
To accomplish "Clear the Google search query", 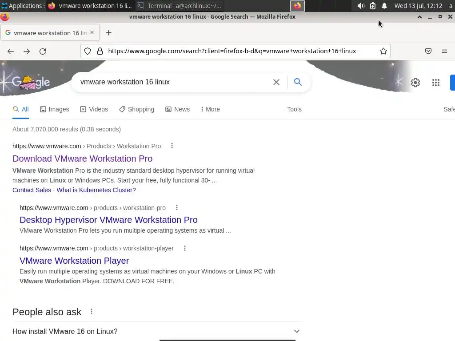I will pos(276,82).
